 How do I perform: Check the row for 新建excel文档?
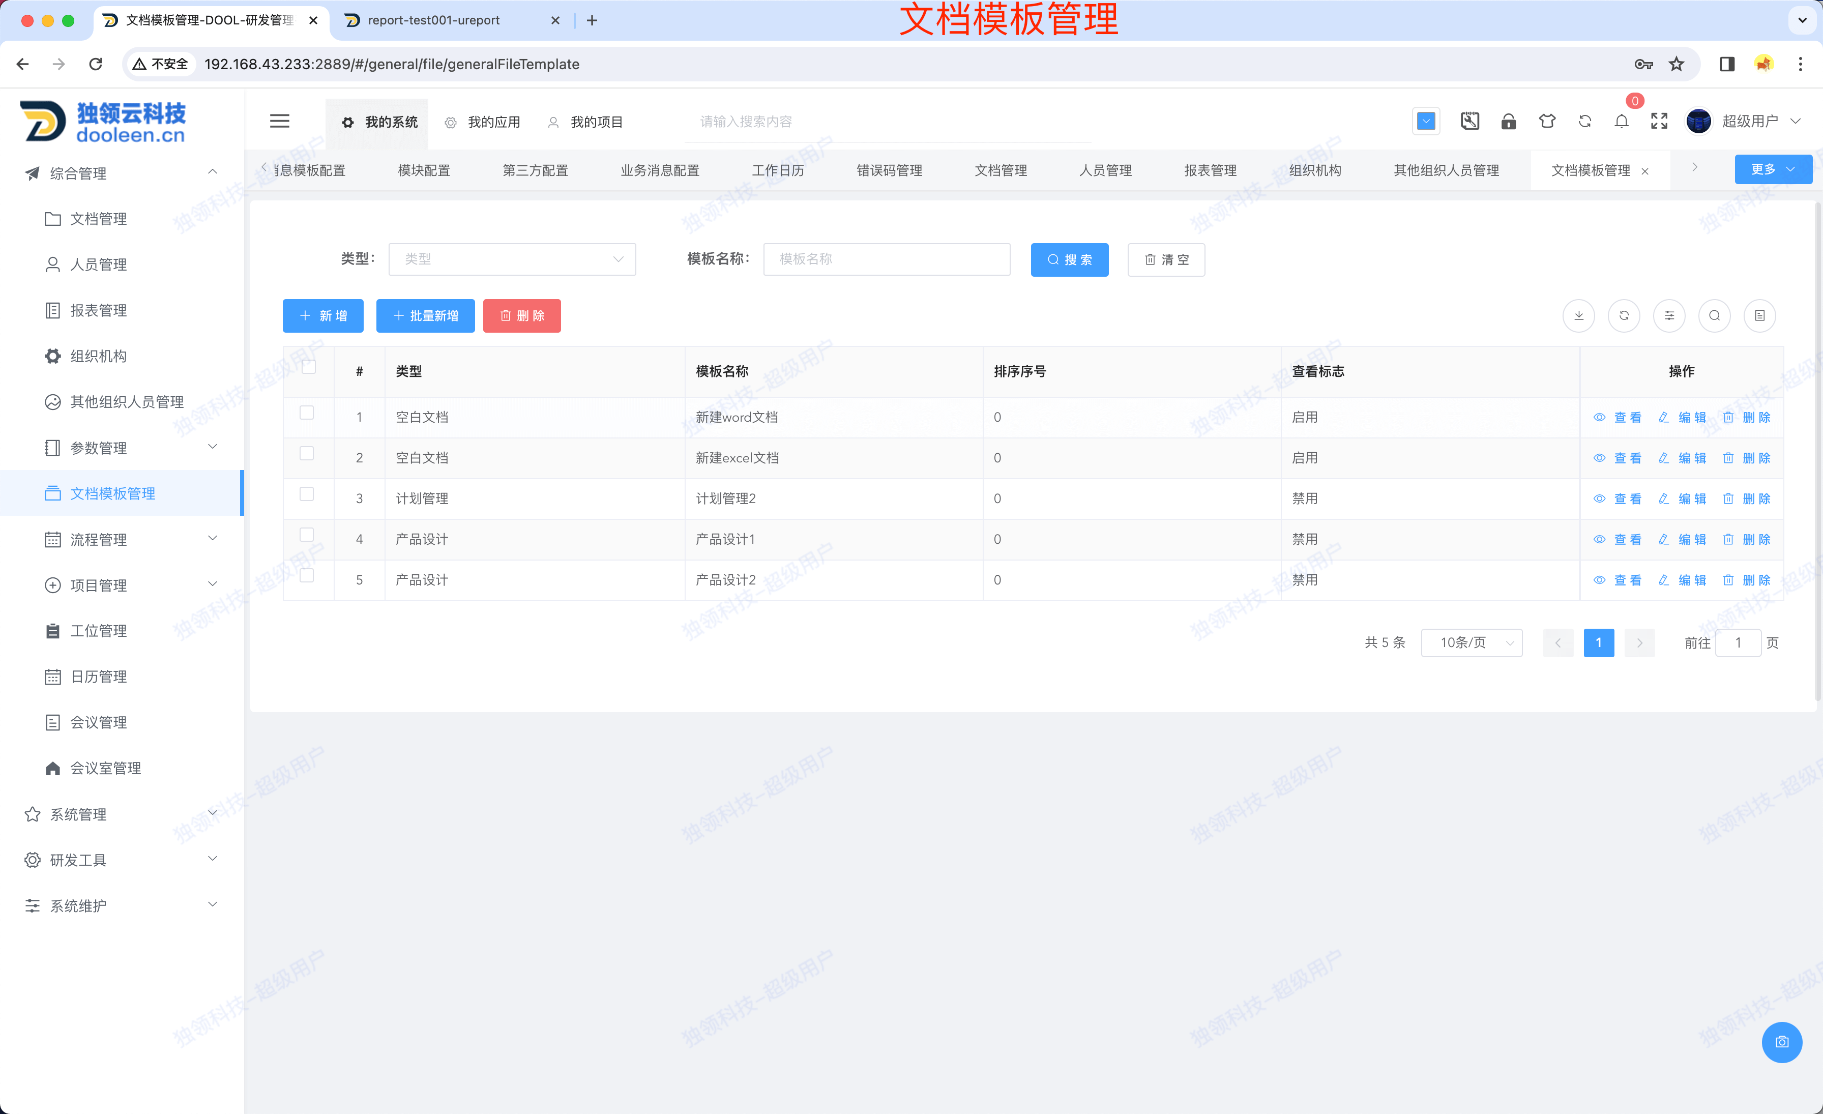click(x=307, y=453)
